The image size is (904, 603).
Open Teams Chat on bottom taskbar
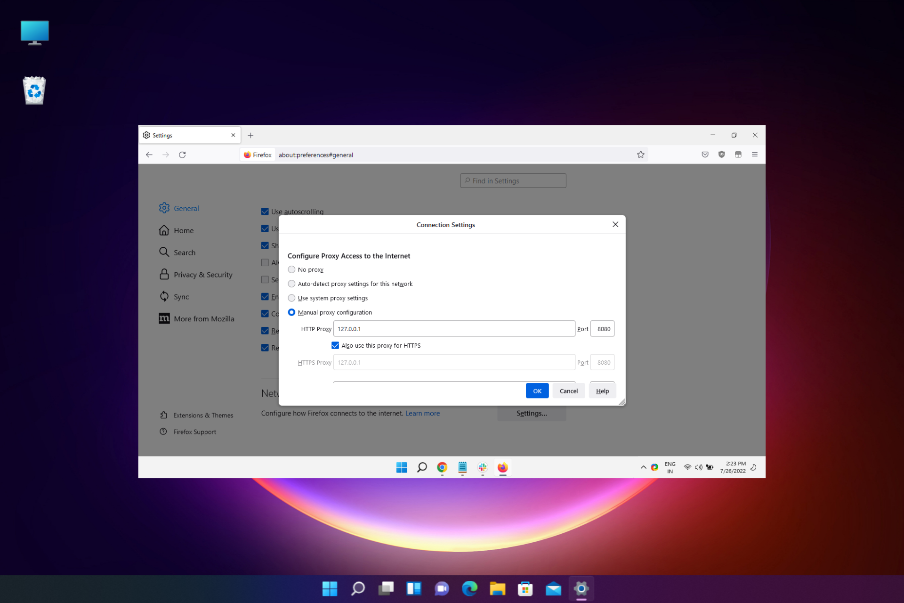tap(442, 588)
